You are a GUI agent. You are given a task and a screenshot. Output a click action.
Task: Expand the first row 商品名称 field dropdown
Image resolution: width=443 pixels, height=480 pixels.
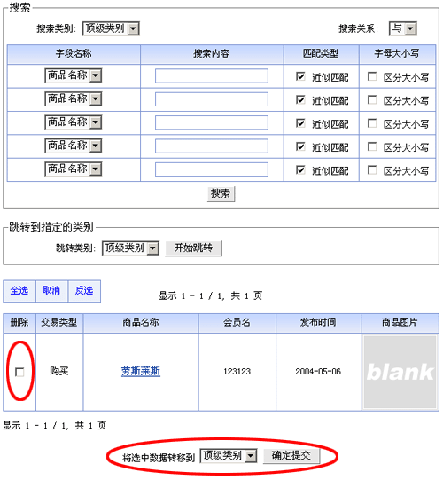[x=73, y=75]
